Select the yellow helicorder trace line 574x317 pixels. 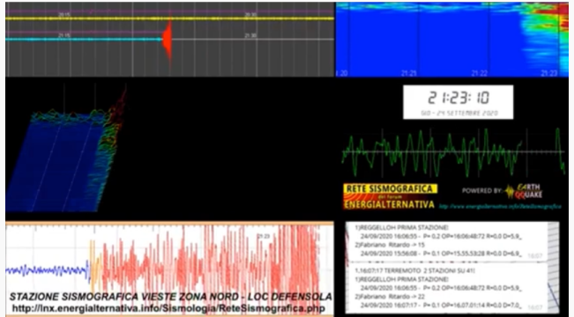[x=169, y=18]
